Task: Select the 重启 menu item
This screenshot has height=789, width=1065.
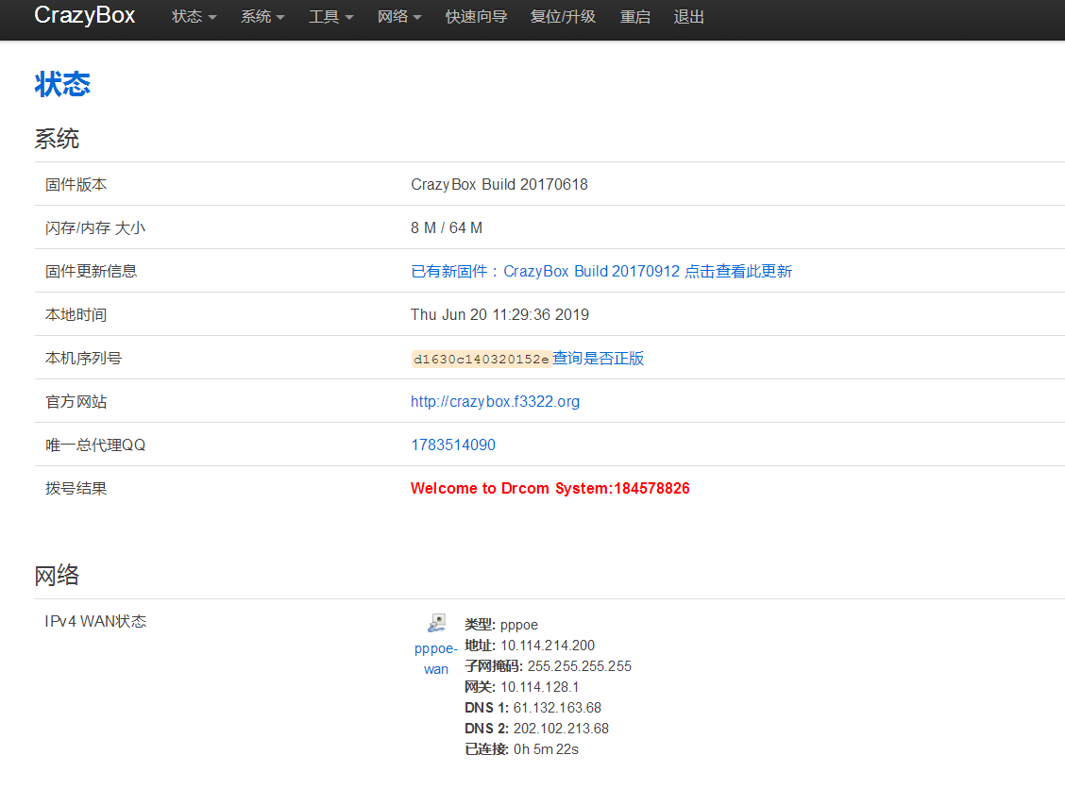Action: [x=635, y=17]
